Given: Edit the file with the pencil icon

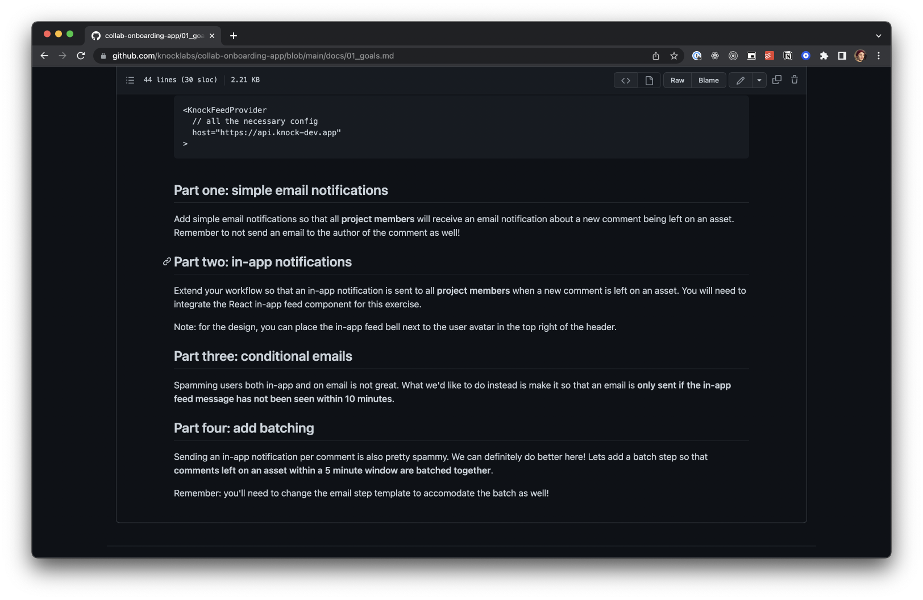Looking at the screenshot, I should pos(740,80).
